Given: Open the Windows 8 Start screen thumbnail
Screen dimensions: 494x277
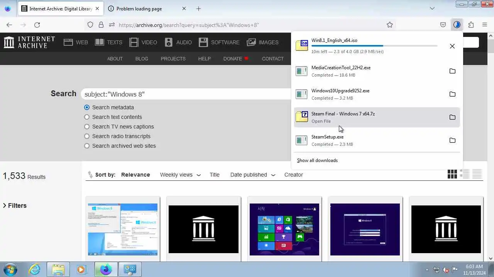Looking at the screenshot, I should (284, 229).
